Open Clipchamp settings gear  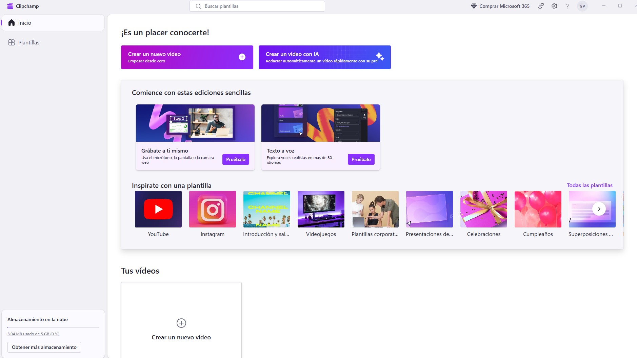tap(554, 6)
